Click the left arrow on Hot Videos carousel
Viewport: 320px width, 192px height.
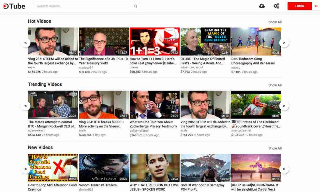tap(25, 43)
